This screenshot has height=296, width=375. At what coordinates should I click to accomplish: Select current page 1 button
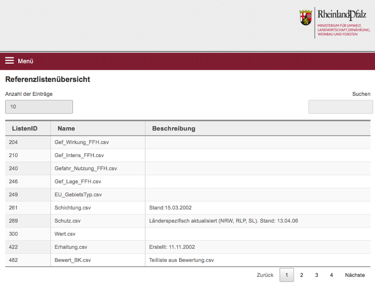[287, 275]
